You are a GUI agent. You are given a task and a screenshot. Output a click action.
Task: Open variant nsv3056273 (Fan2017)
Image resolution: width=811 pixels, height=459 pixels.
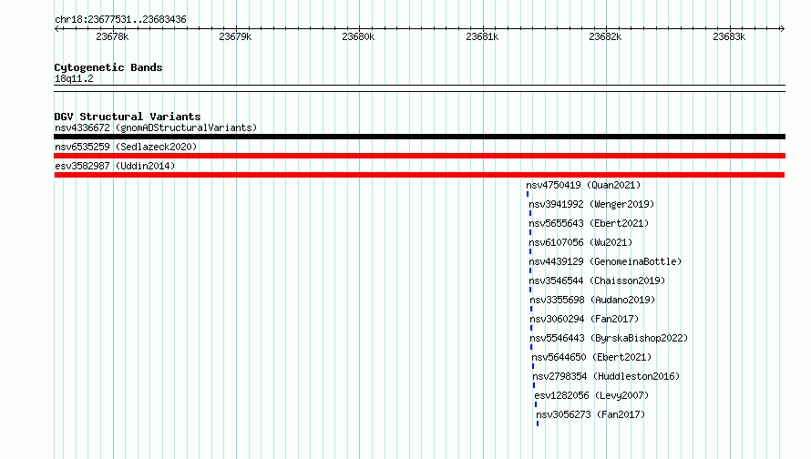tap(590, 414)
